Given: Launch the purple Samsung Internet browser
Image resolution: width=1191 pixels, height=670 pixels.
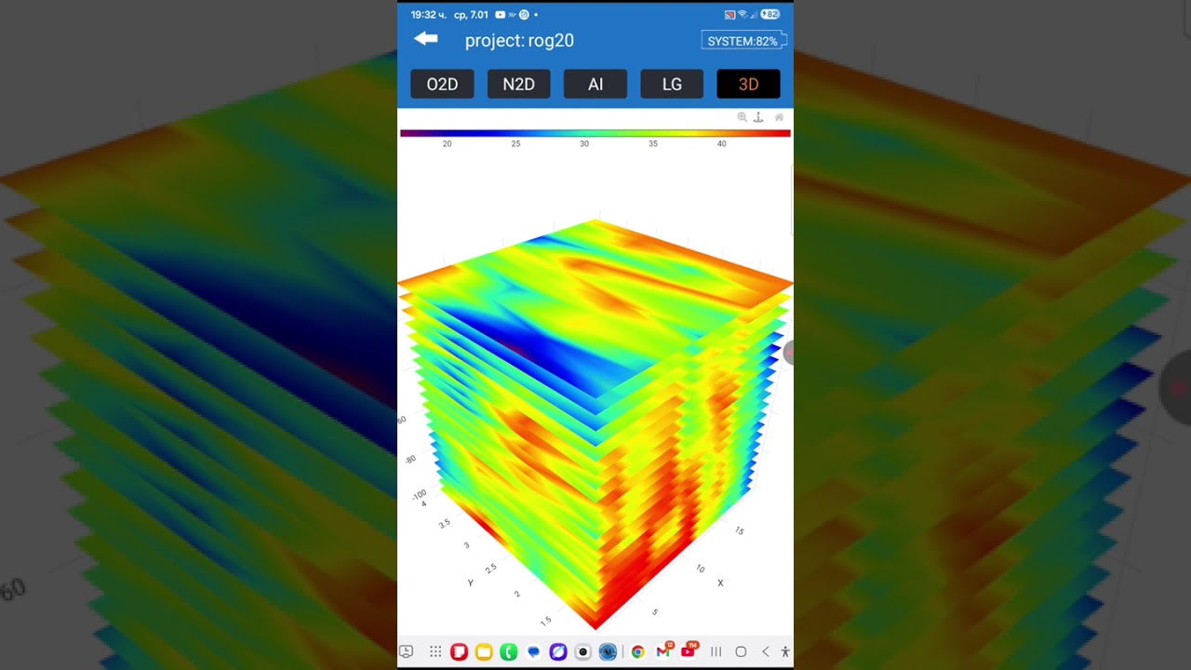Looking at the screenshot, I should point(558,652).
